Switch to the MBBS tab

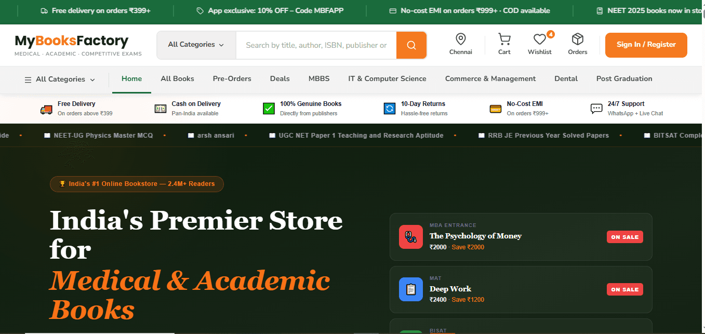(x=318, y=79)
